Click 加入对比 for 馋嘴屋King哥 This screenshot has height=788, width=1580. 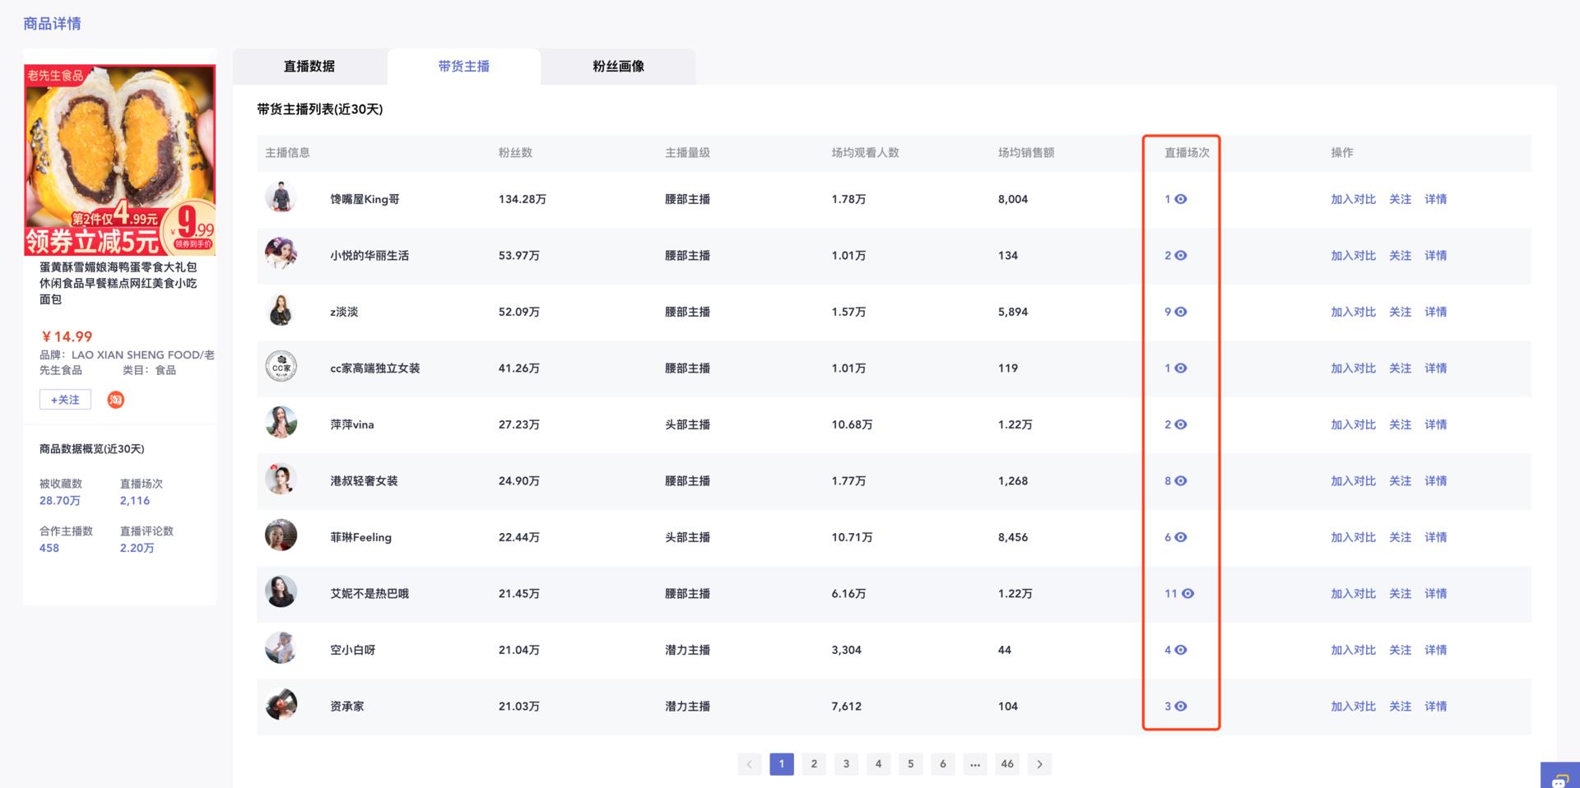[1353, 199]
